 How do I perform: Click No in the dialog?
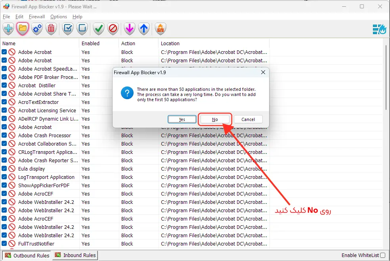pos(215,119)
